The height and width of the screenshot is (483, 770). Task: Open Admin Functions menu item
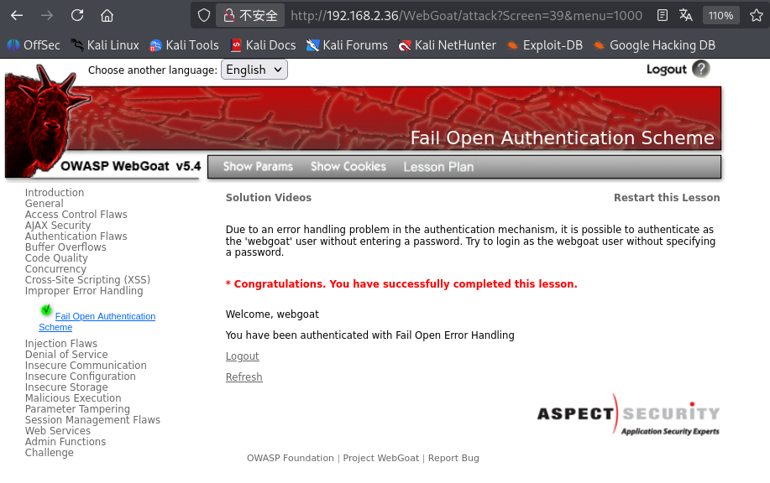pyautogui.click(x=65, y=442)
